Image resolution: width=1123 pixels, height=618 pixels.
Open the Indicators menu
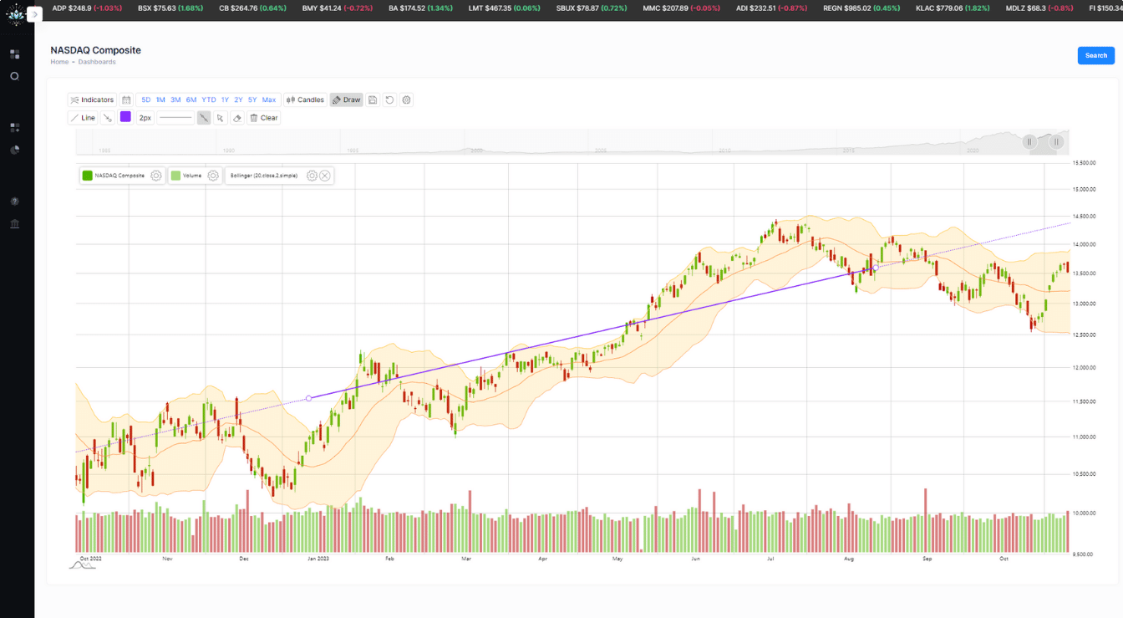coord(92,100)
